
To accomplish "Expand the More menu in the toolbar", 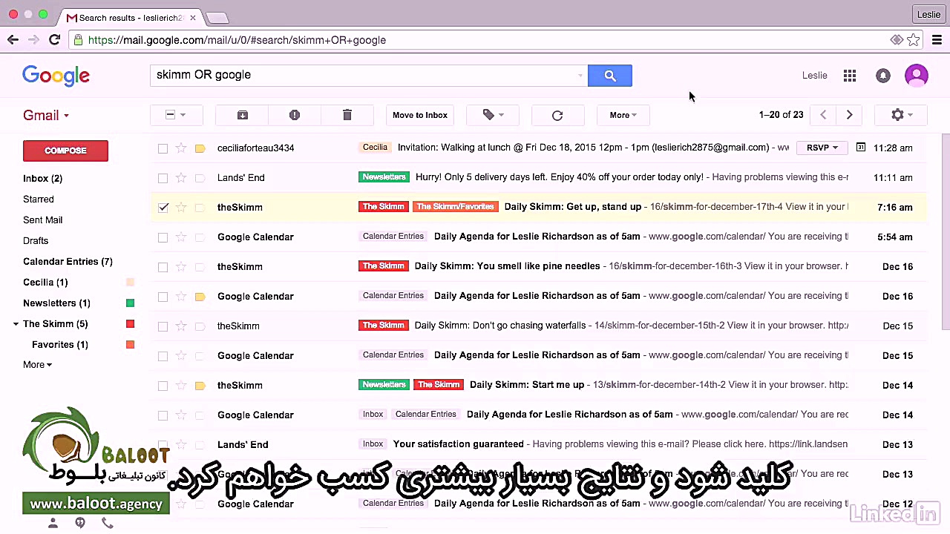I will click(x=622, y=115).
